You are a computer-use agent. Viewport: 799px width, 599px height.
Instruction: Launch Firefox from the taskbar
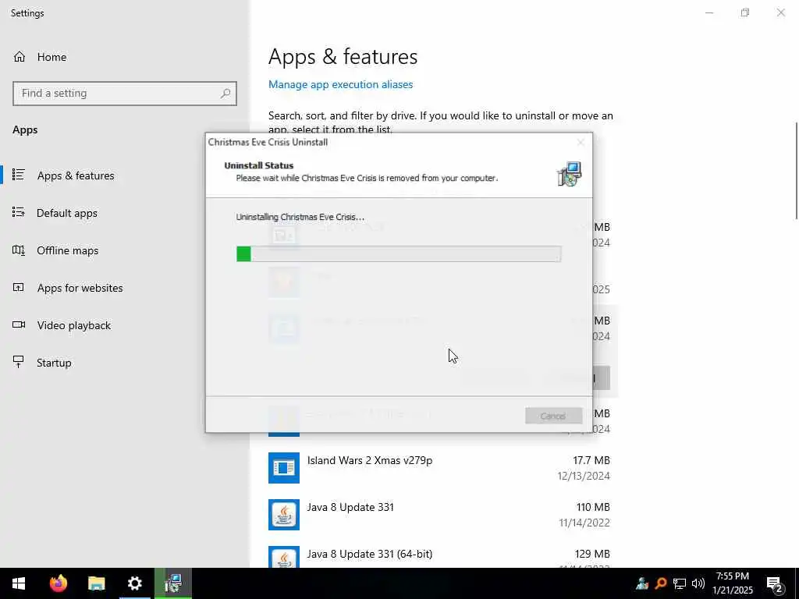tap(58, 583)
